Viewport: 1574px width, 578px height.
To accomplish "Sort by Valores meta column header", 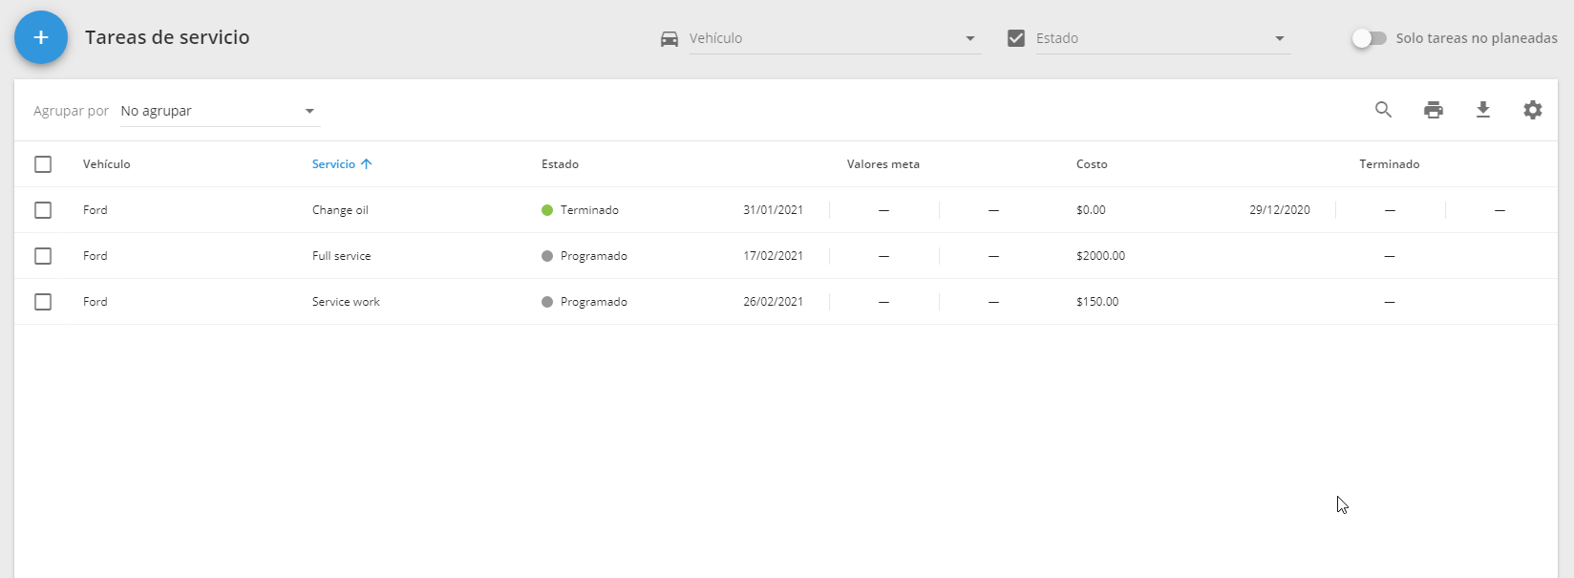I will tap(883, 164).
